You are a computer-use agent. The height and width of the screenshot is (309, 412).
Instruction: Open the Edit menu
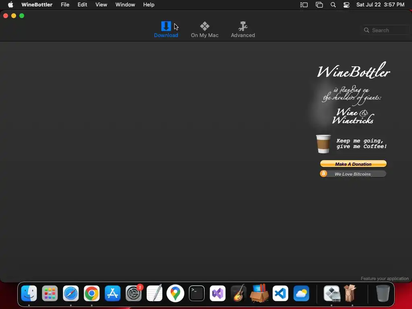82,5
